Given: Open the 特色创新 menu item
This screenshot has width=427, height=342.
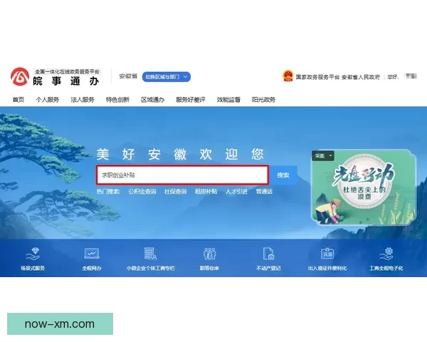Looking at the screenshot, I should pyautogui.click(x=117, y=100).
